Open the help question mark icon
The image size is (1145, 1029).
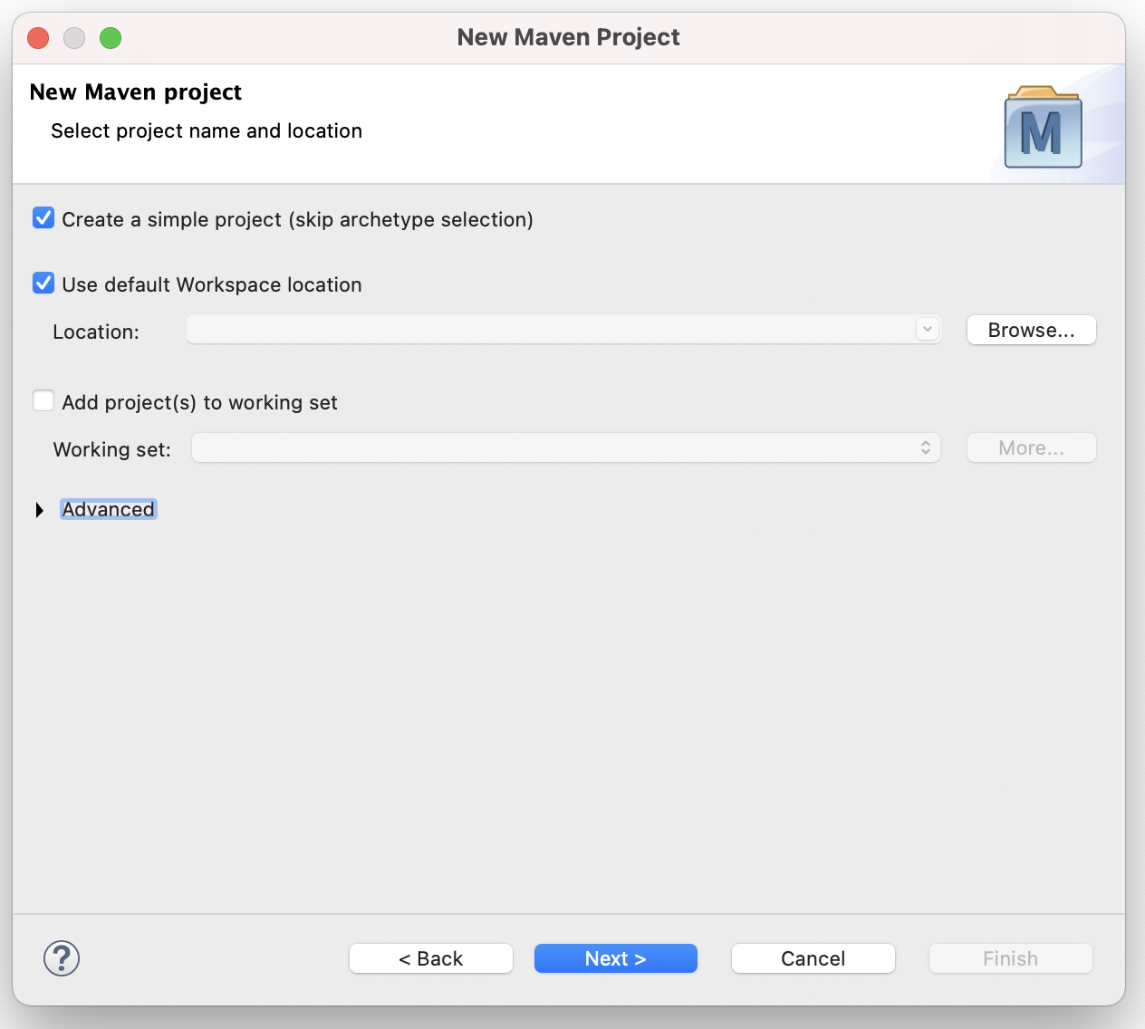(62, 958)
